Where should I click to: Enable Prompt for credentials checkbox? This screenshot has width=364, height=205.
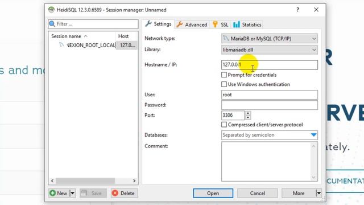tap(224, 75)
